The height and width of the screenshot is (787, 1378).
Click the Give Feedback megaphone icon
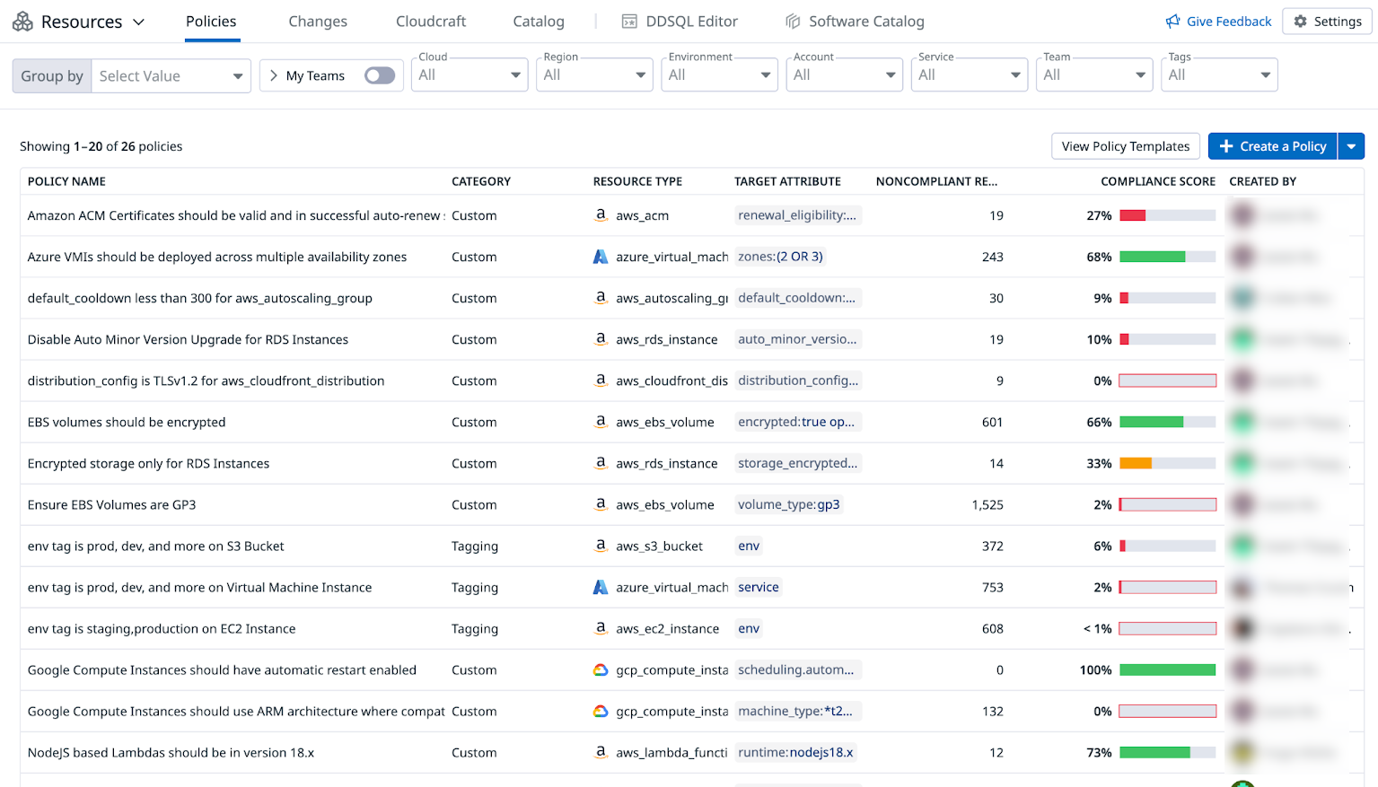click(x=1172, y=22)
